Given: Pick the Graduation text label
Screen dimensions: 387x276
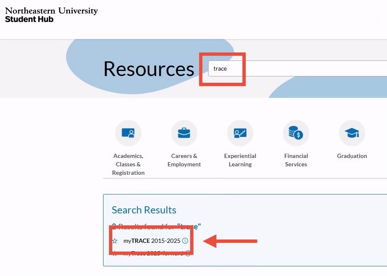Looking at the screenshot, I should coord(352,156).
